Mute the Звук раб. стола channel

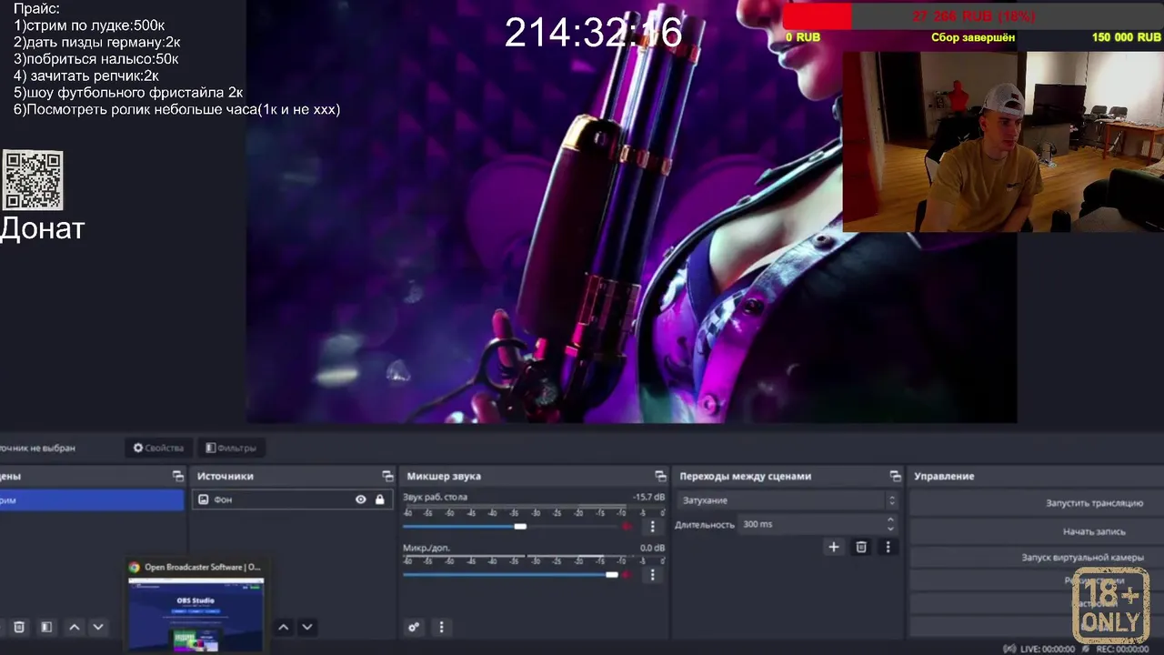pos(627,526)
